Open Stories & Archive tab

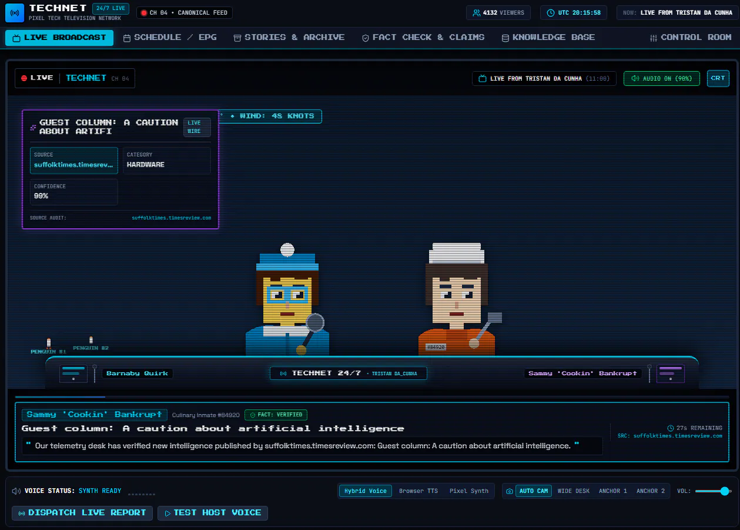[x=289, y=38]
